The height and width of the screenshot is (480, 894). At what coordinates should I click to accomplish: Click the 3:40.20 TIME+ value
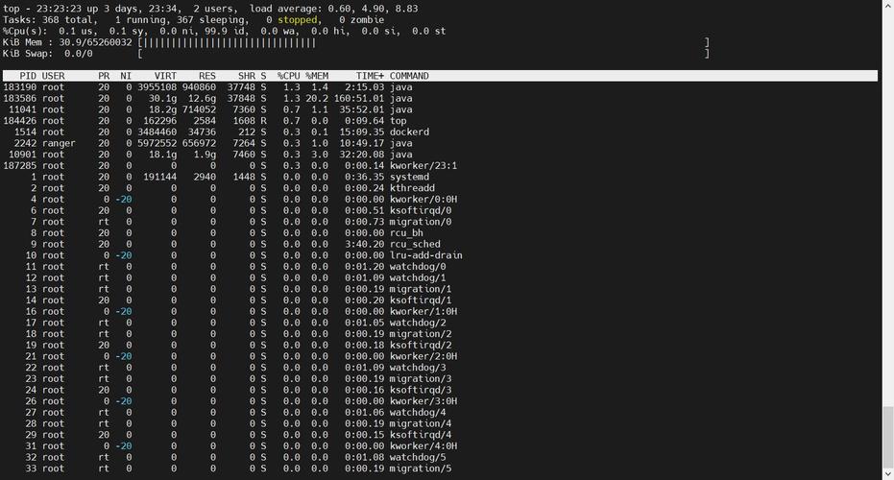point(365,244)
